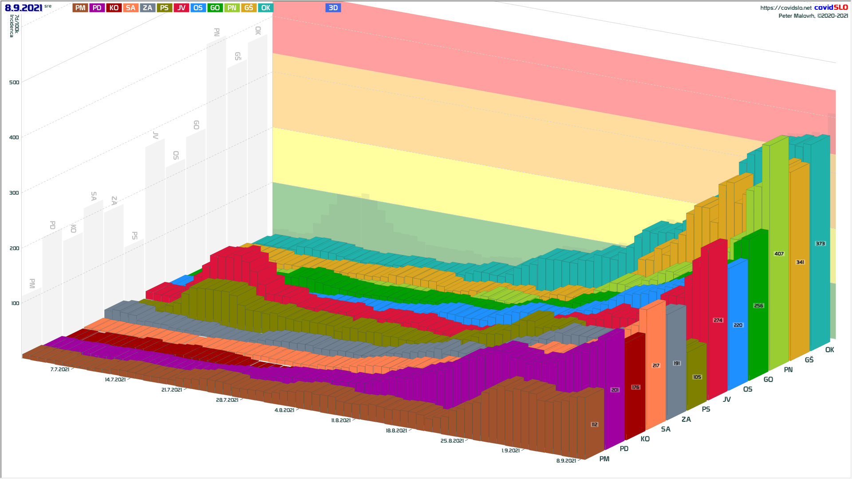Click the PS olive legend button

164,8
